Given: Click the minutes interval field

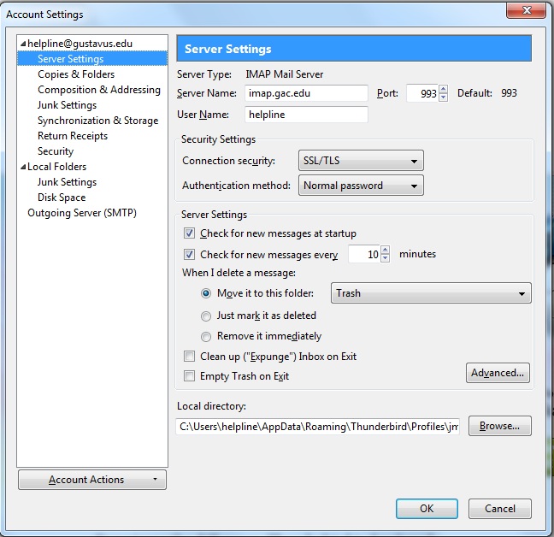Looking at the screenshot, I should click(x=364, y=254).
